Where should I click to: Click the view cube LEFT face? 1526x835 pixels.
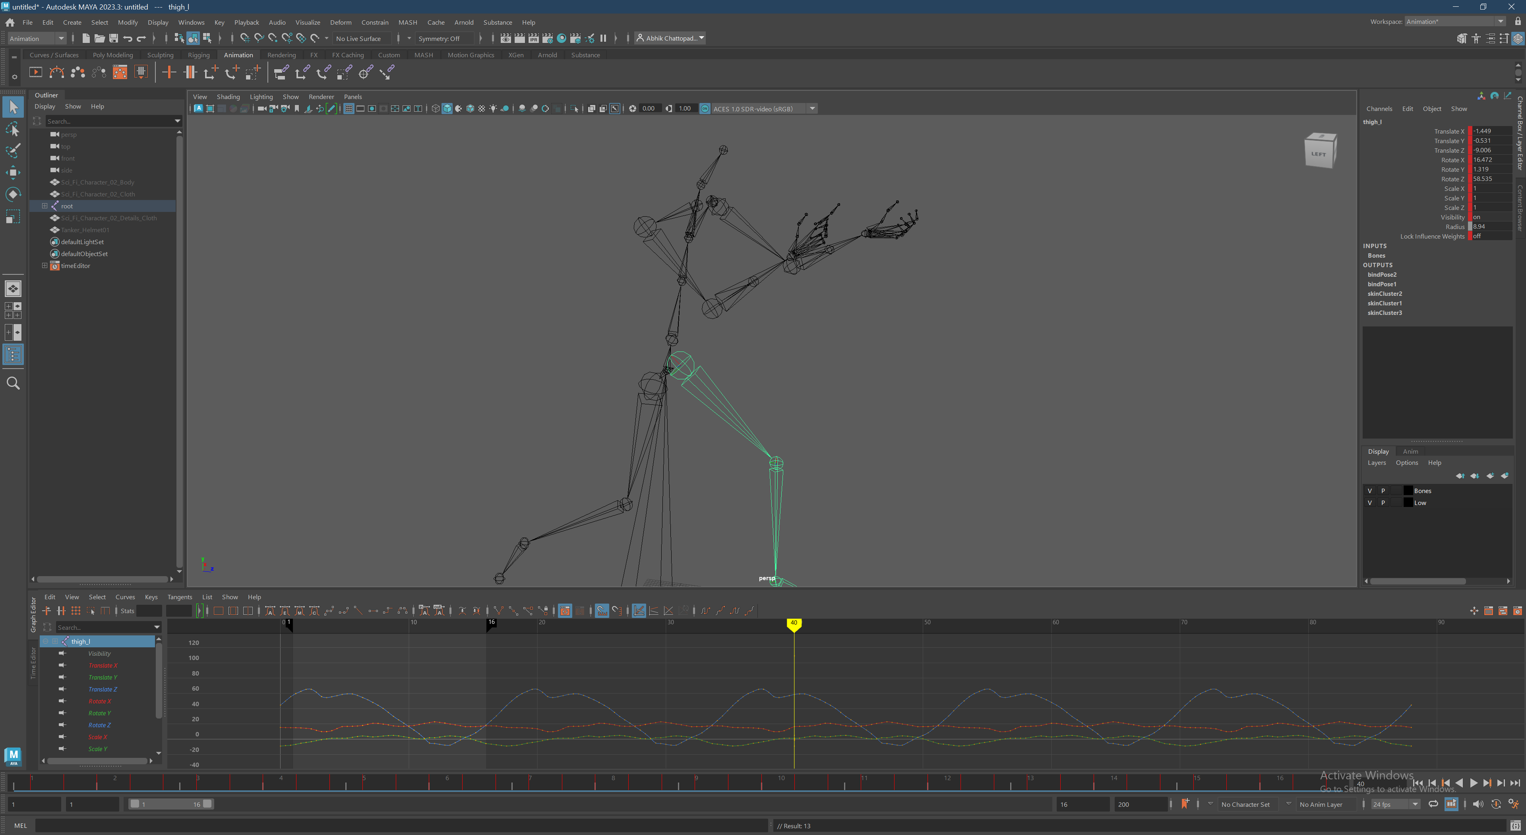pos(1319,154)
